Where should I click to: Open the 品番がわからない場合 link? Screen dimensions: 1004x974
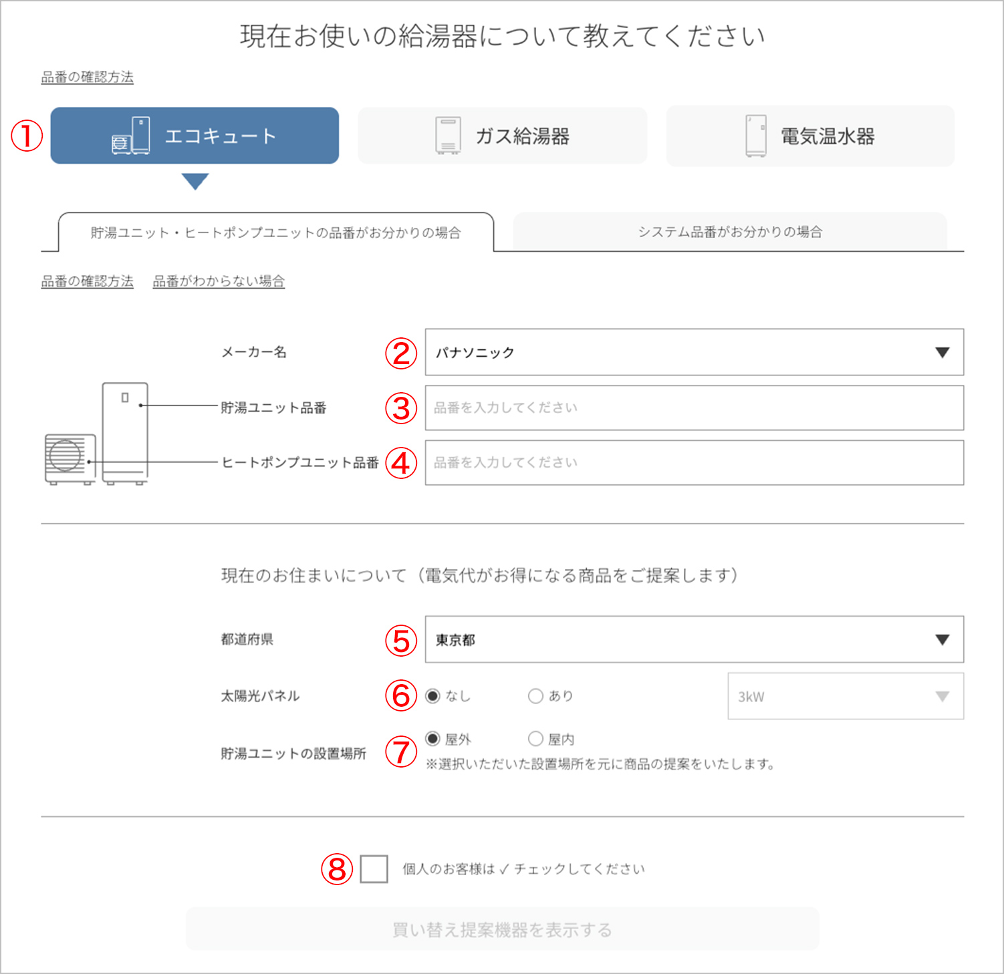[x=219, y=281]
